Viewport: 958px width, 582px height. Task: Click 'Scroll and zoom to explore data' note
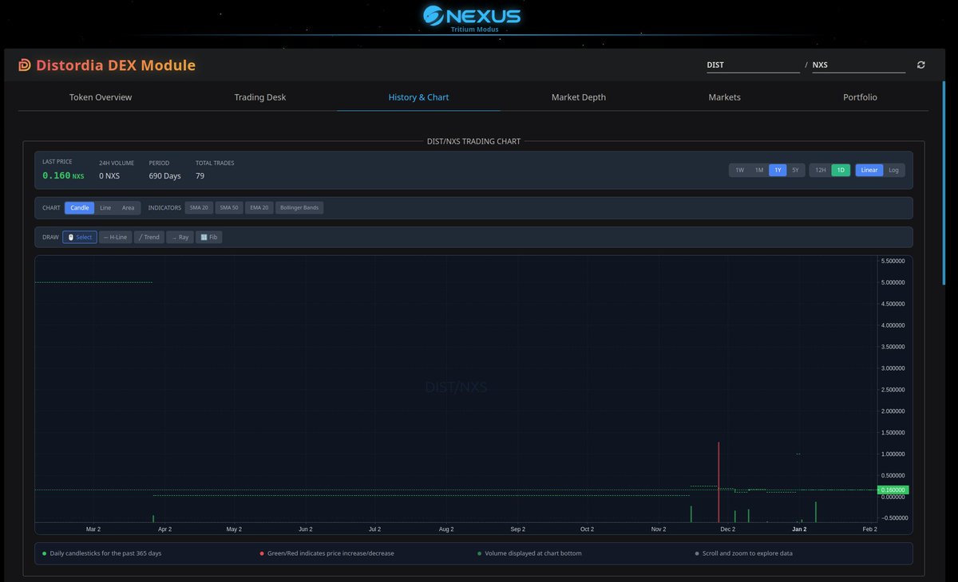click(x=747, y=553)
